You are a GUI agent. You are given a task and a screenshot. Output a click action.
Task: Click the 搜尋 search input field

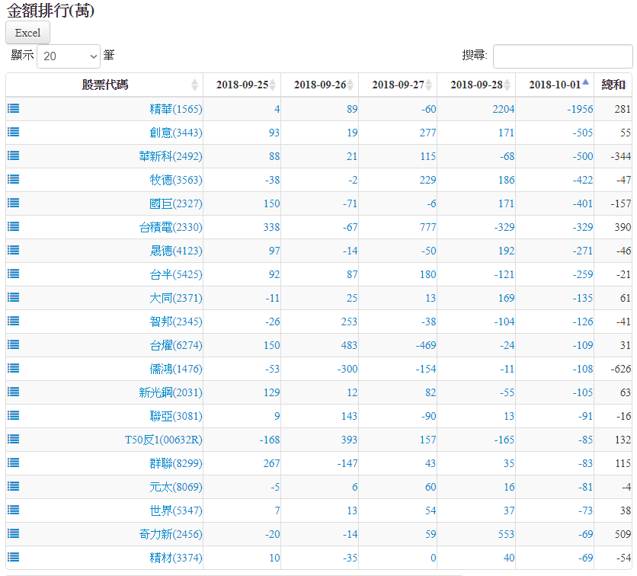coord(562,56)
